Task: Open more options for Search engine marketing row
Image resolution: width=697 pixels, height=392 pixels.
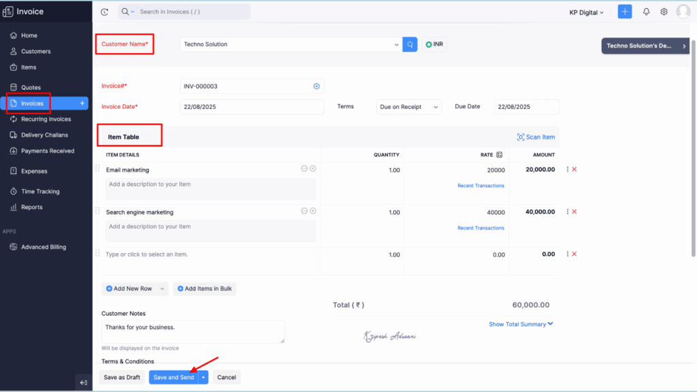Action: 568,212
